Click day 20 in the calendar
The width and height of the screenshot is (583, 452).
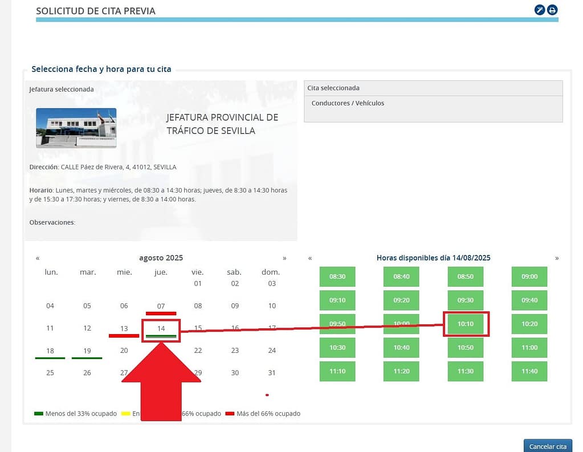click(x=124, y=351)
